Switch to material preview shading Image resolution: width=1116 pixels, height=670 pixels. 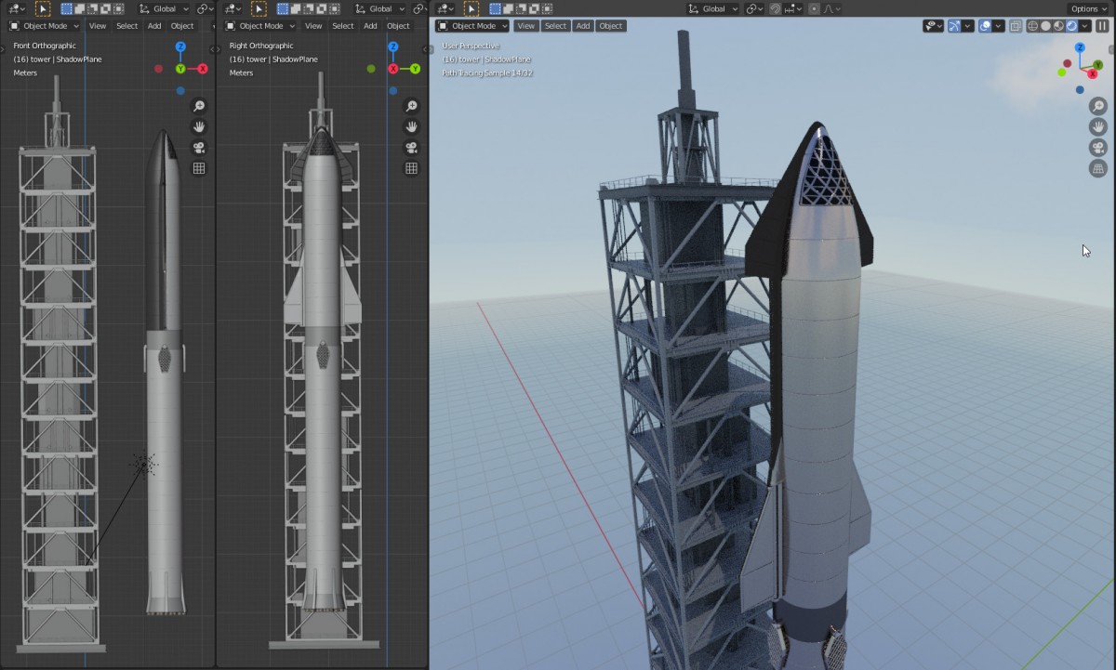point(1058,26)
